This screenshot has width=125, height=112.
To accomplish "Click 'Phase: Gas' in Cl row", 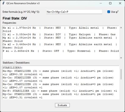I will tap(107, 35).
